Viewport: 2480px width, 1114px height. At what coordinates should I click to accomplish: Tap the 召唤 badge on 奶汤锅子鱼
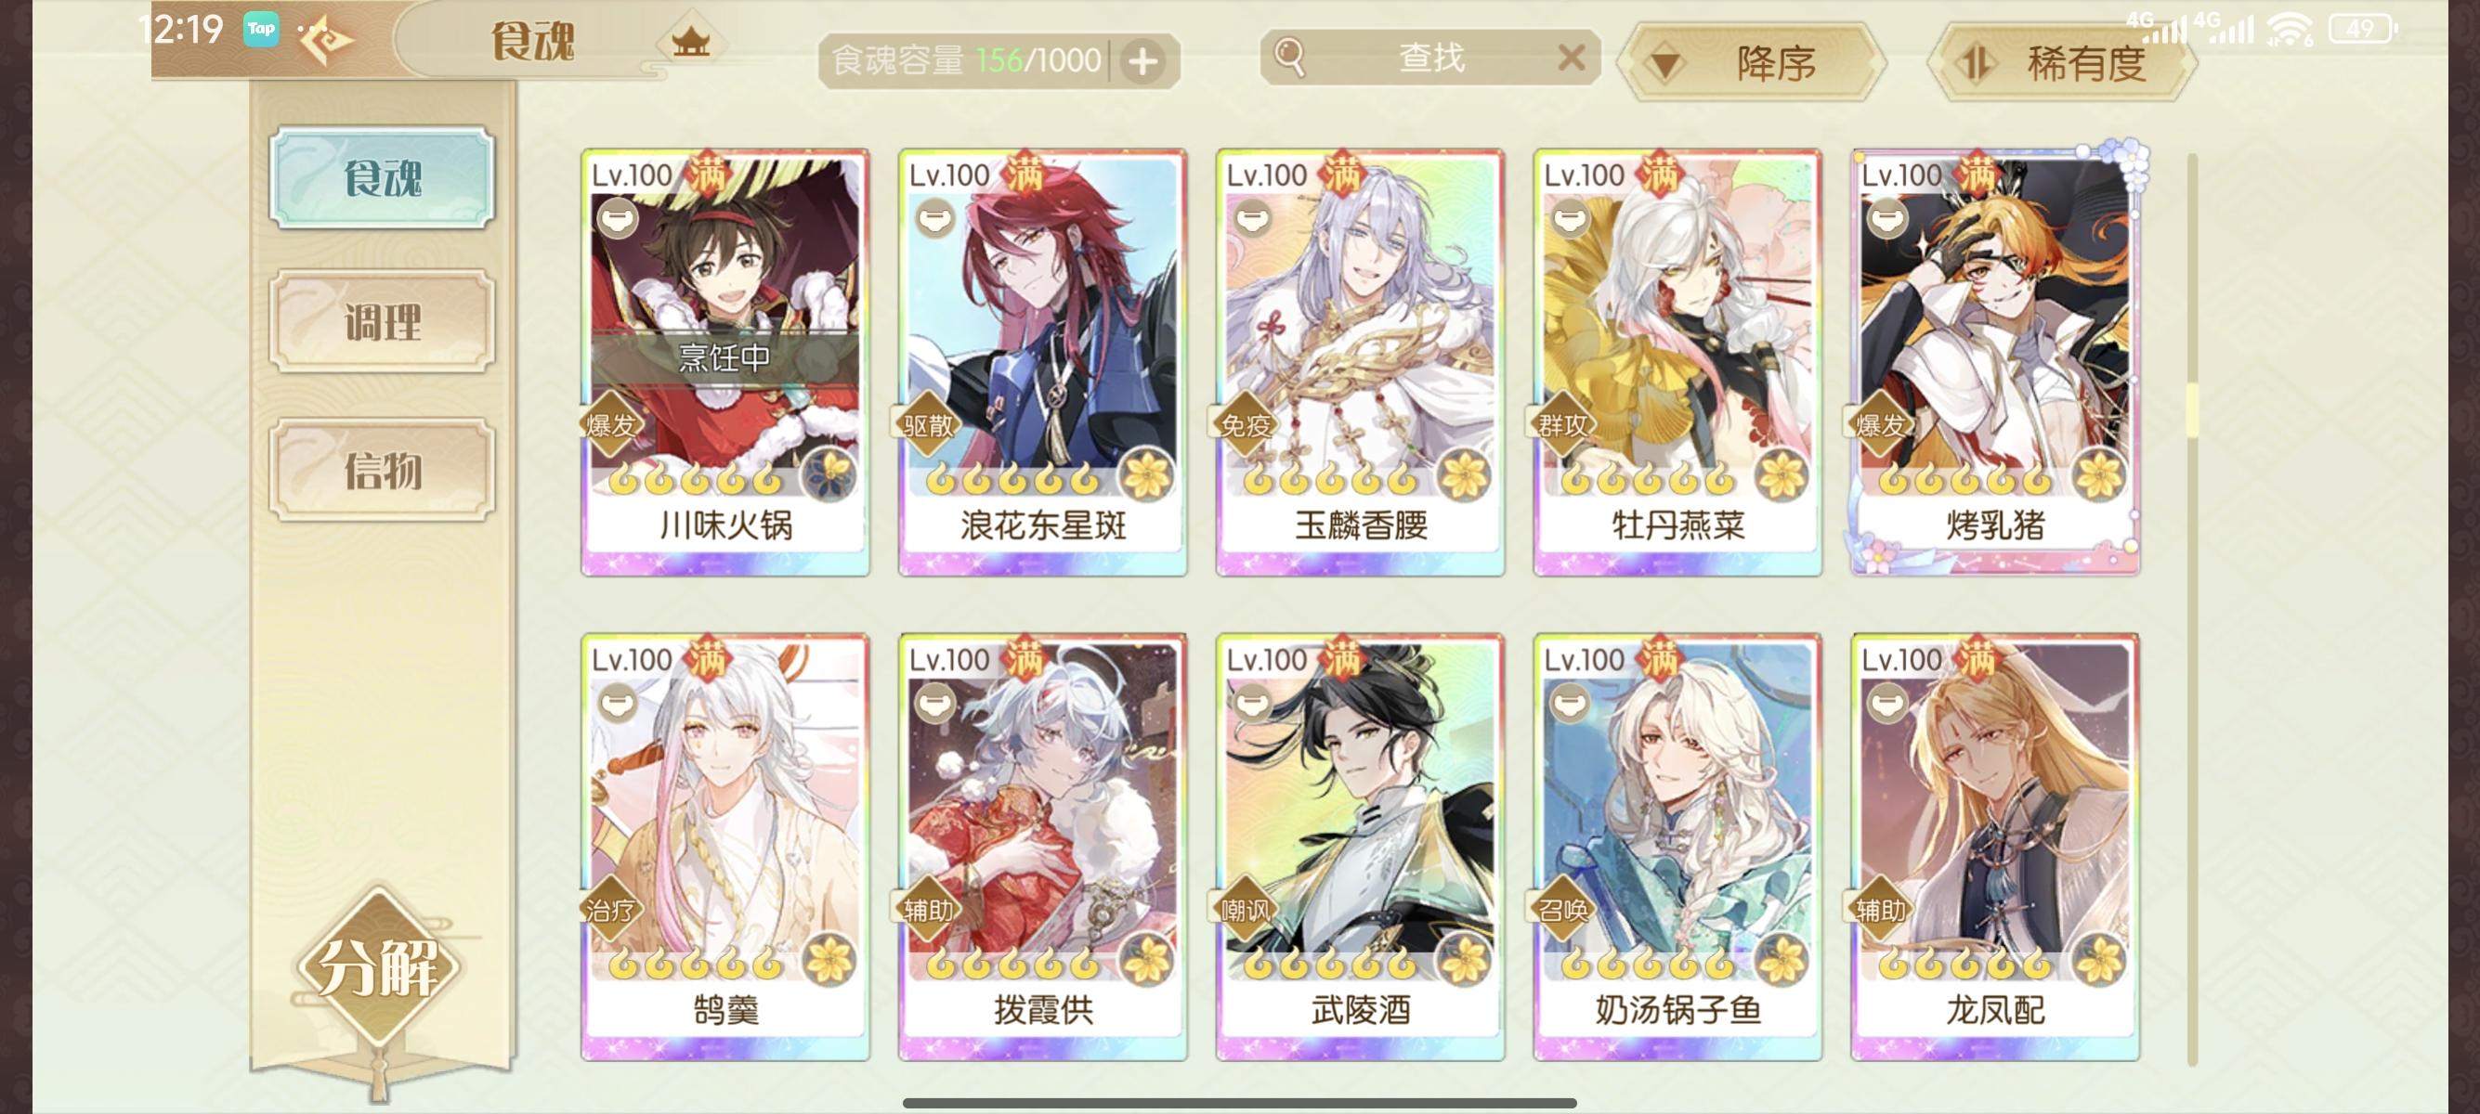tap(1563, 909)
